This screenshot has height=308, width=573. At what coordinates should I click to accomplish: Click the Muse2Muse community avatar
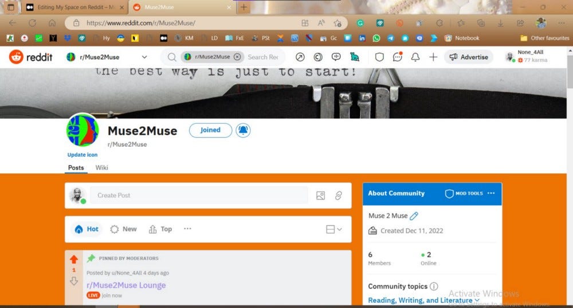click(83, 130)
